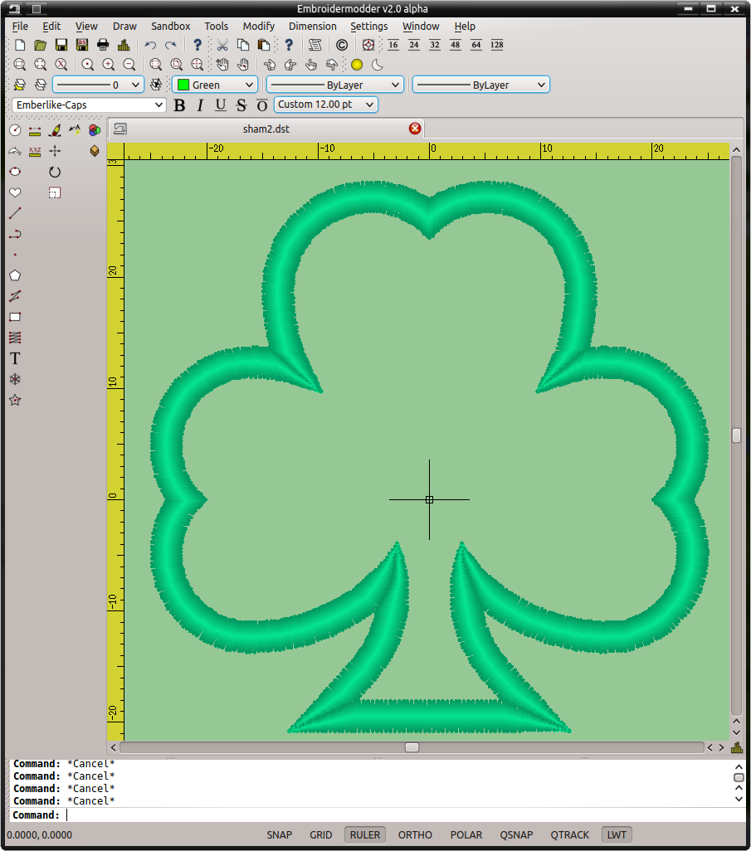Open the Sandbox menu
Viewport: 751px width, 851px height.
(x=170, y=26)
